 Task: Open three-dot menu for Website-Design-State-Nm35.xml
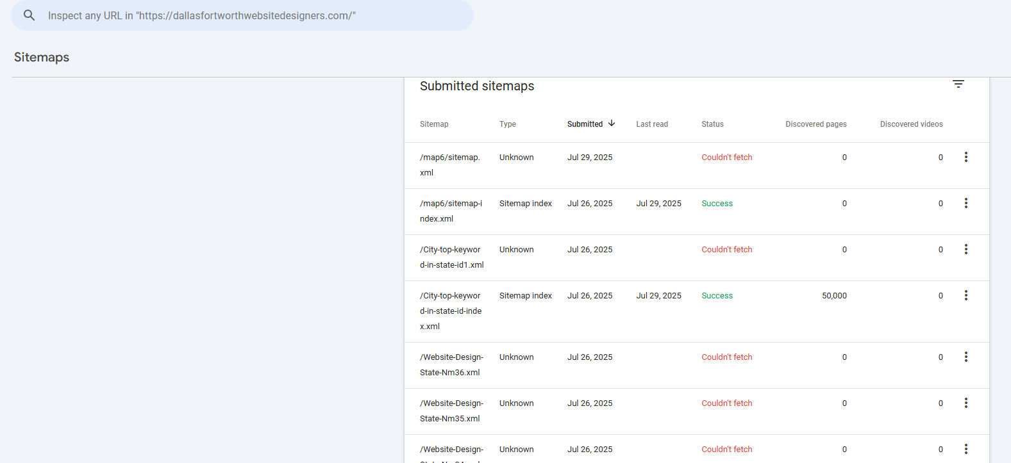point(965,403)
